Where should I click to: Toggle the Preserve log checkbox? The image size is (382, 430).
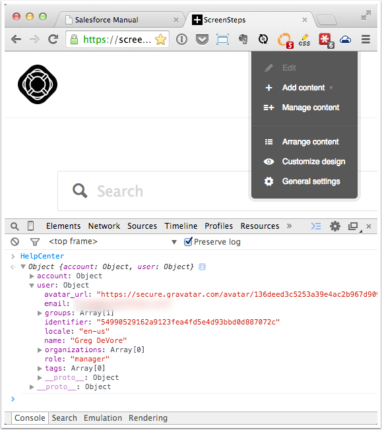188,241
